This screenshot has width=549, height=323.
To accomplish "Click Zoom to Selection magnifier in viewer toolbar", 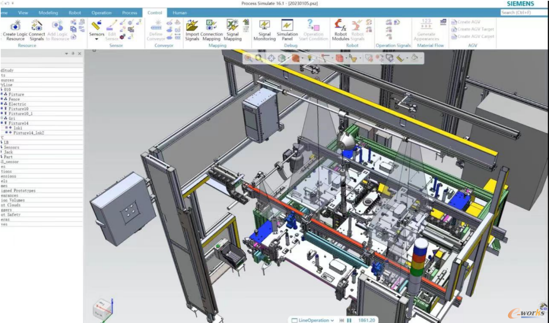I will (x=248, y=58).
